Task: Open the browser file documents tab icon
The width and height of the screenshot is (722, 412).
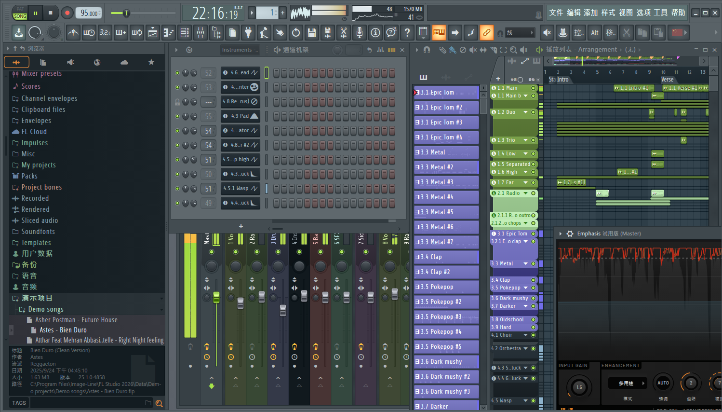Action: [43, 62]
